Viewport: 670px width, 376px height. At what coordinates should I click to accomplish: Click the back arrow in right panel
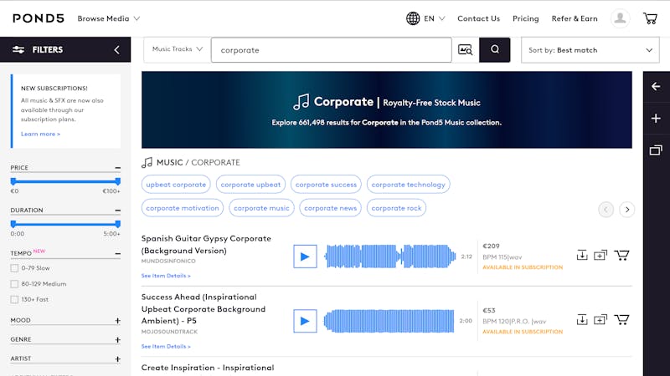[656, 87]
